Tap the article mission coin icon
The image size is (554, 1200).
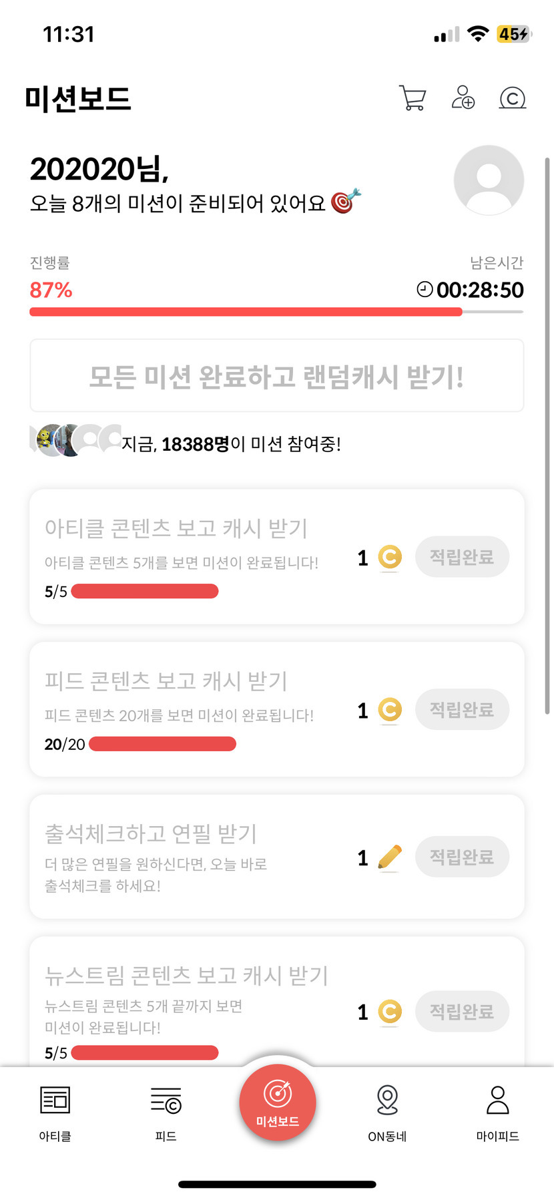[x=390, y=557]
